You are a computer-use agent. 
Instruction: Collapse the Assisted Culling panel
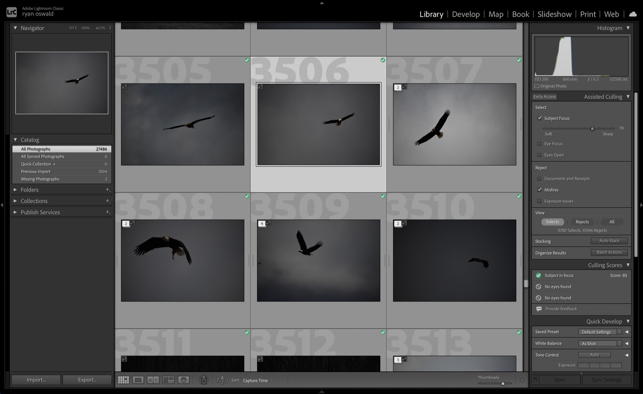pyautogui.click(x=628, y=97)
